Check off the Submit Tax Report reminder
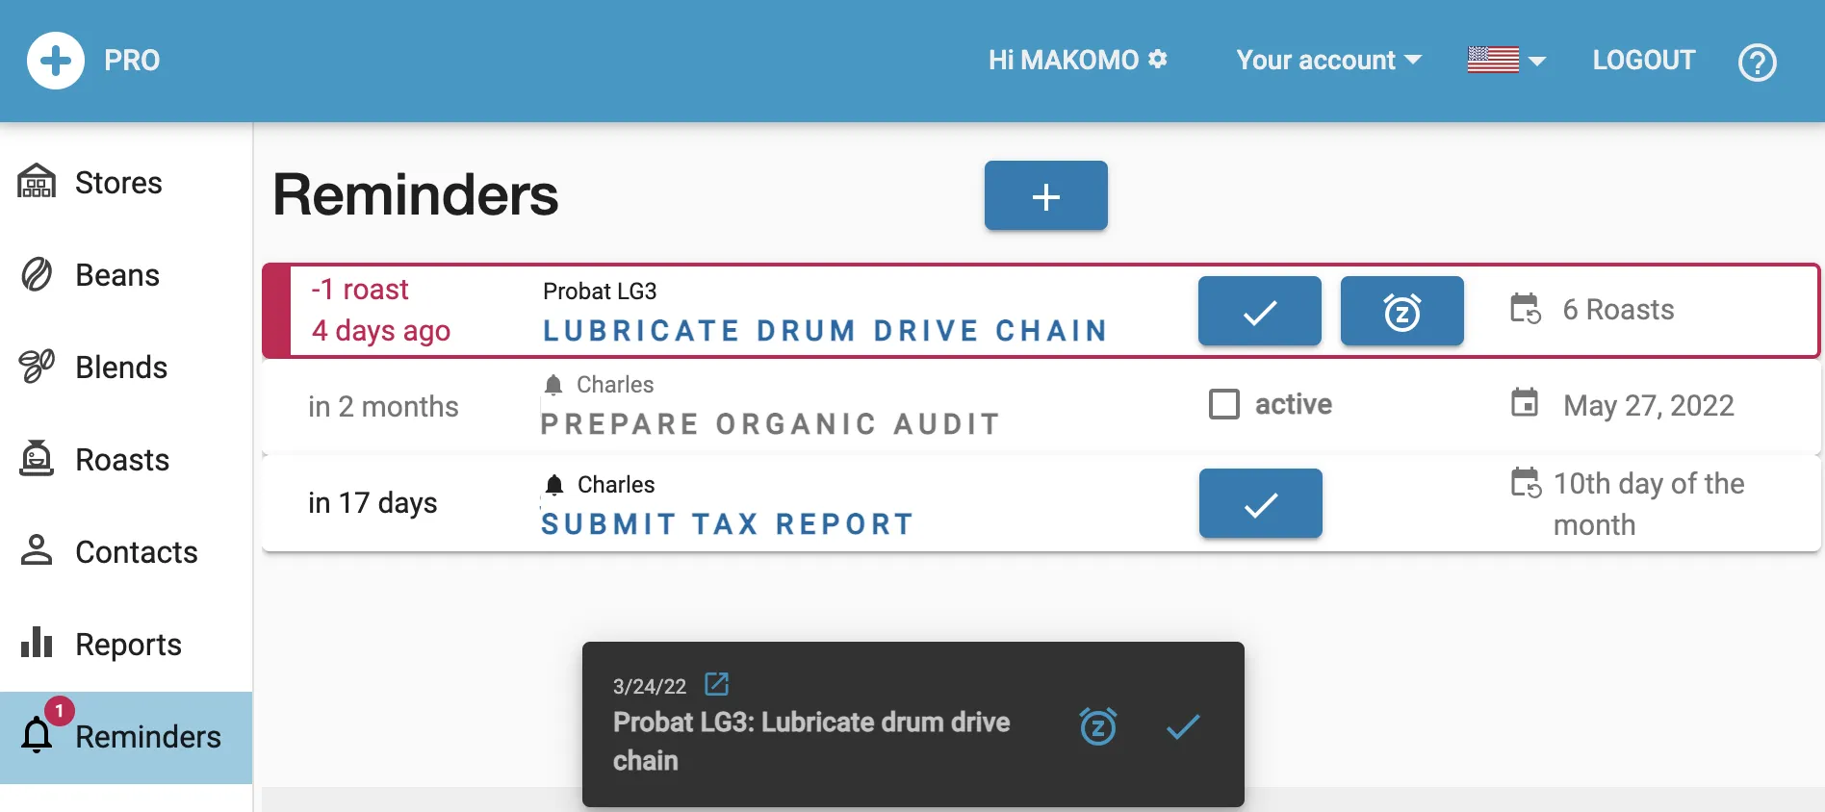1825x812 pixels. coord(1260,504)
